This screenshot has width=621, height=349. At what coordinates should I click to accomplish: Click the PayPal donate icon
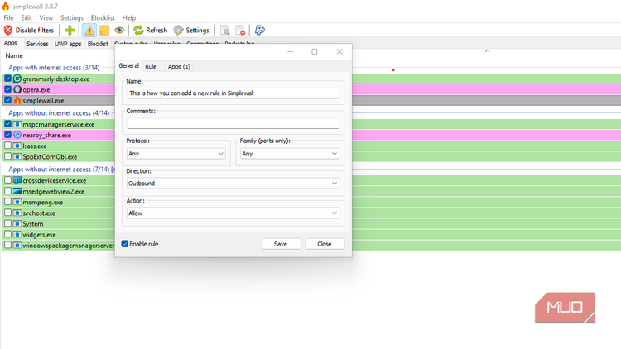pyautogui.click(x=259, y=30)
